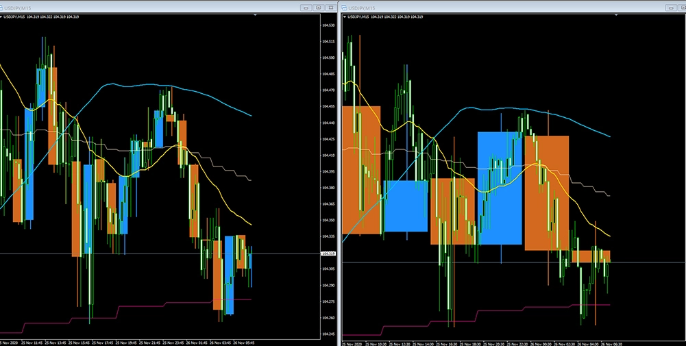Click the 104.425 price axis label
The height and width of the screenshot is (346, 686).
pos(328,139)
